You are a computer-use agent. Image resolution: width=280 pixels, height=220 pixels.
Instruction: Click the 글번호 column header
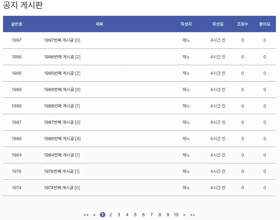coord(17,24)
